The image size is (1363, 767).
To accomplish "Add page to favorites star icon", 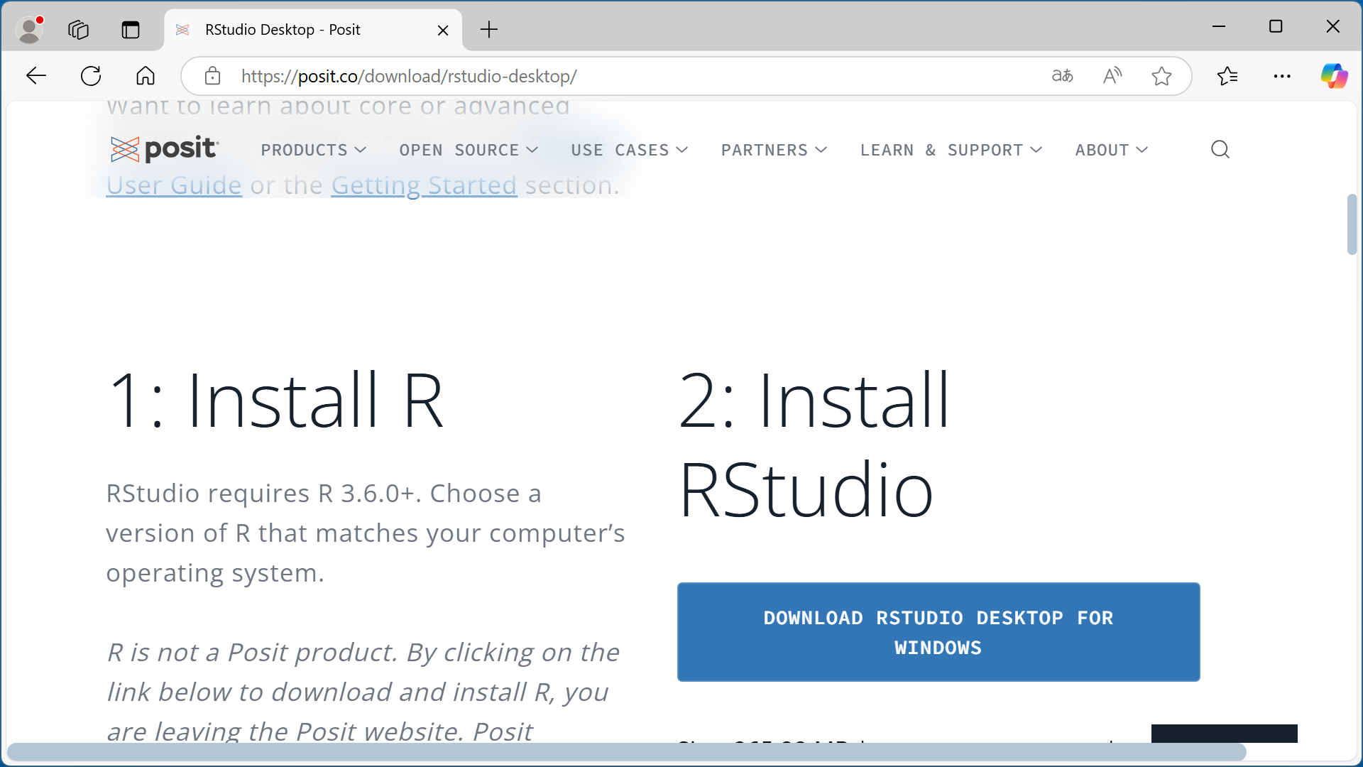I will 1161,76.
